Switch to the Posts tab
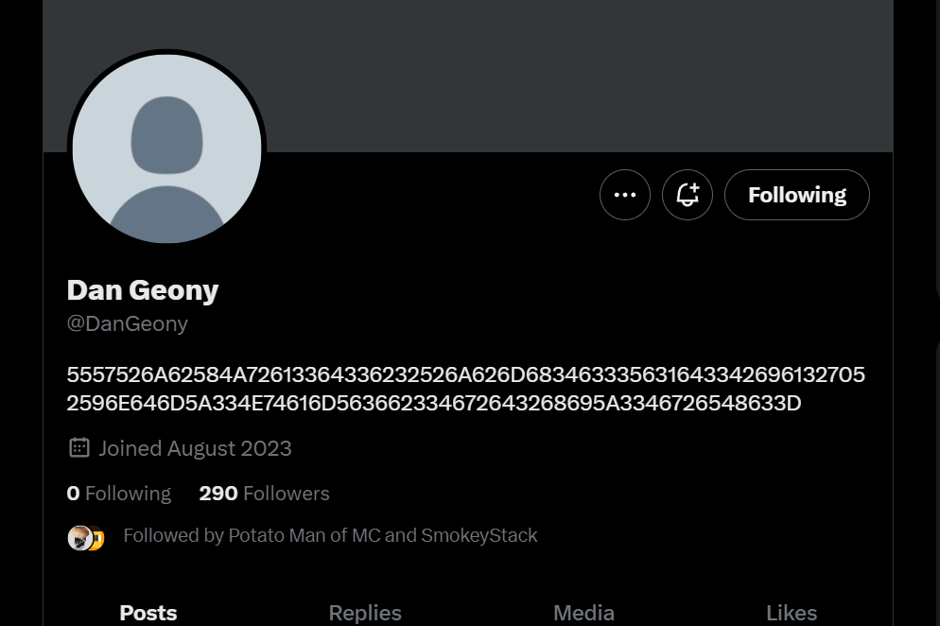 point(148,613)
